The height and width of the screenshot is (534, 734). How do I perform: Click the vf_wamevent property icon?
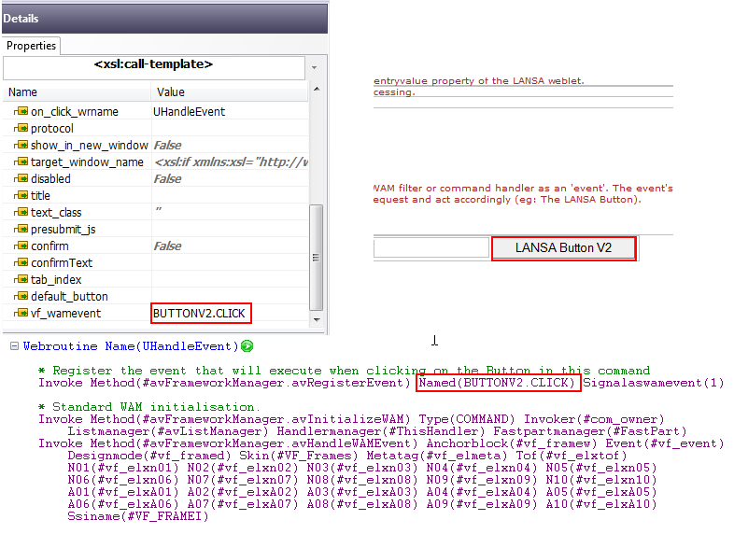coord(21,313)
